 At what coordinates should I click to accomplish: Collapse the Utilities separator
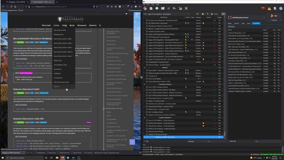tap(145, 68)
